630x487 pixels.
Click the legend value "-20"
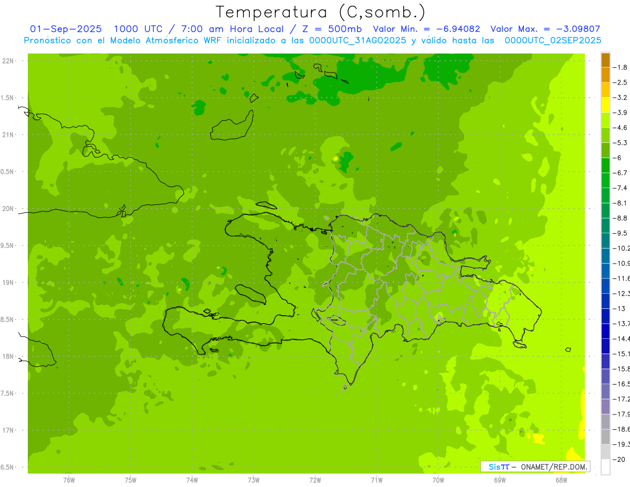tap(619, 459)
